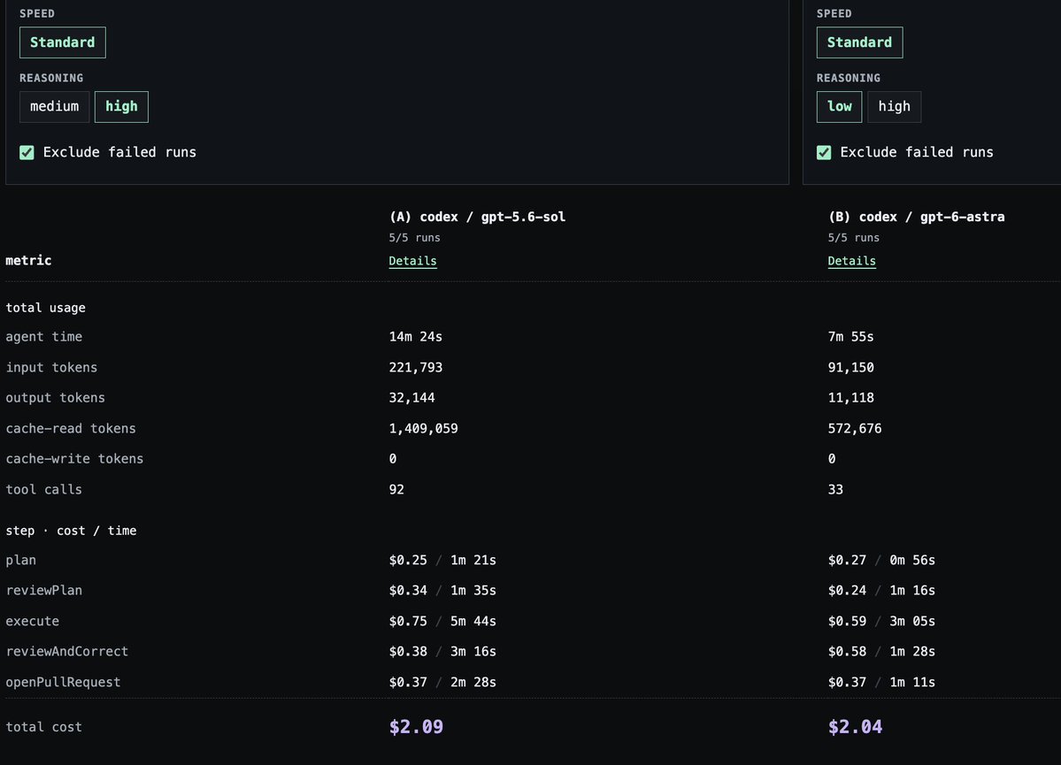Select the 11,118 output tokens value

[x=850, y=398]
